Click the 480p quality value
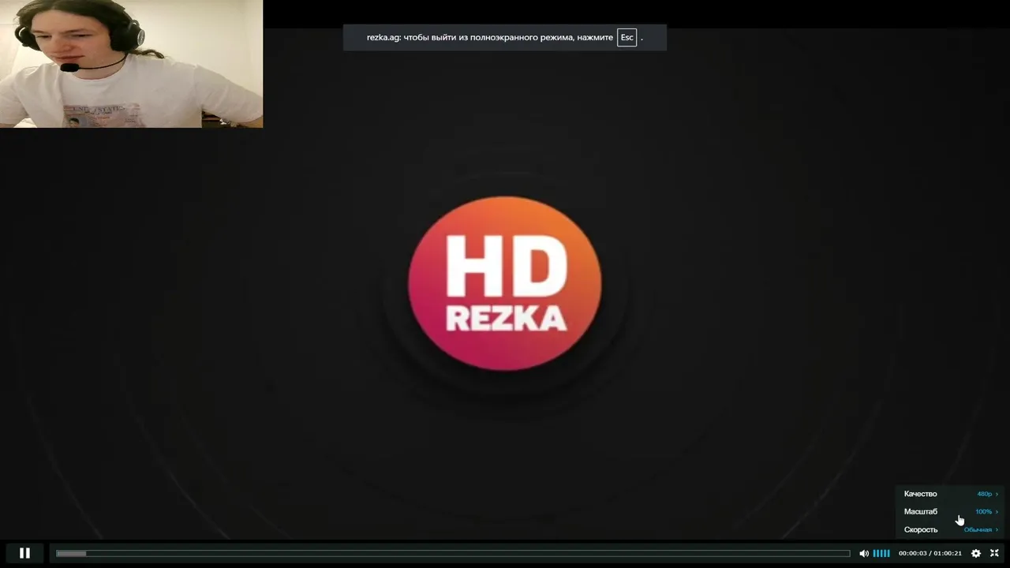Image resolution: width=1010 pixels, height=568 pixels. tap(985, 494)
